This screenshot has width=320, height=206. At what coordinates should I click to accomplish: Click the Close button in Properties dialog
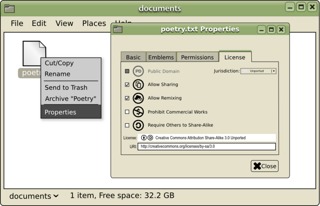pyautogui.click(x=265, y=166)
